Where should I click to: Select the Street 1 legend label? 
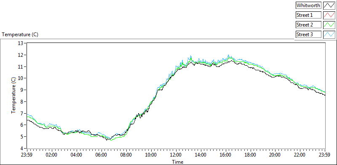[308, 15]
